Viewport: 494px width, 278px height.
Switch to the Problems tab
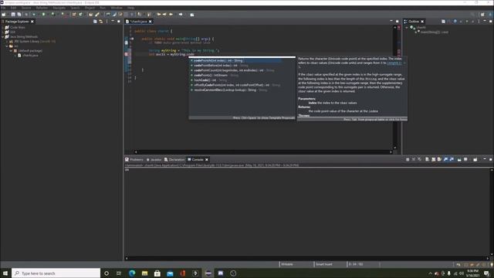point(134,160)
